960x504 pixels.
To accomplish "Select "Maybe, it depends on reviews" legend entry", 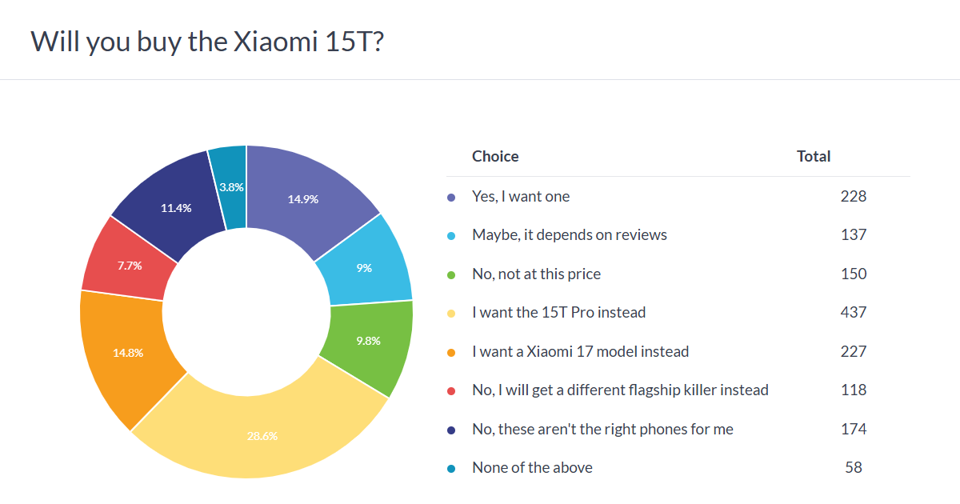I will [569, 235].
